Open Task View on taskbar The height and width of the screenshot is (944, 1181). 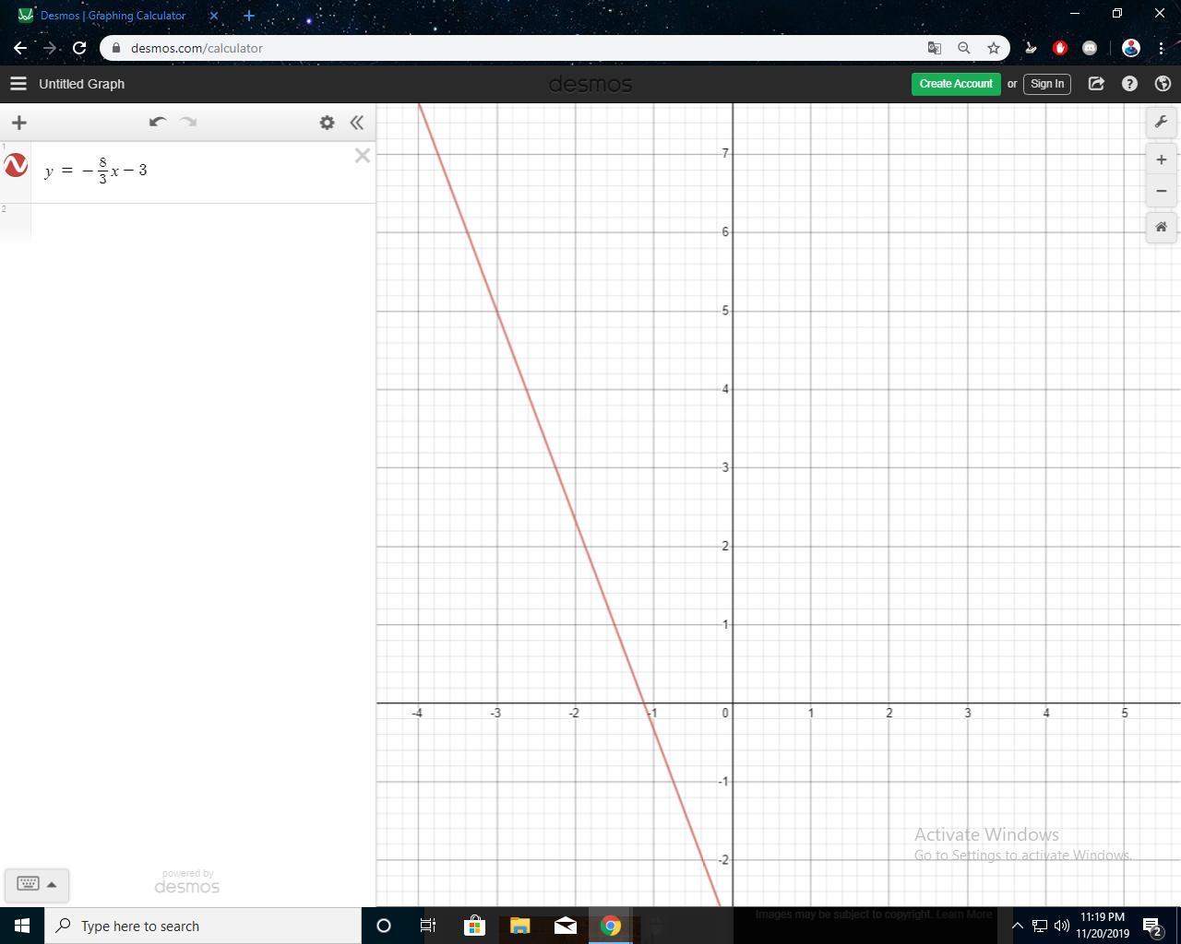coord(428,926)
